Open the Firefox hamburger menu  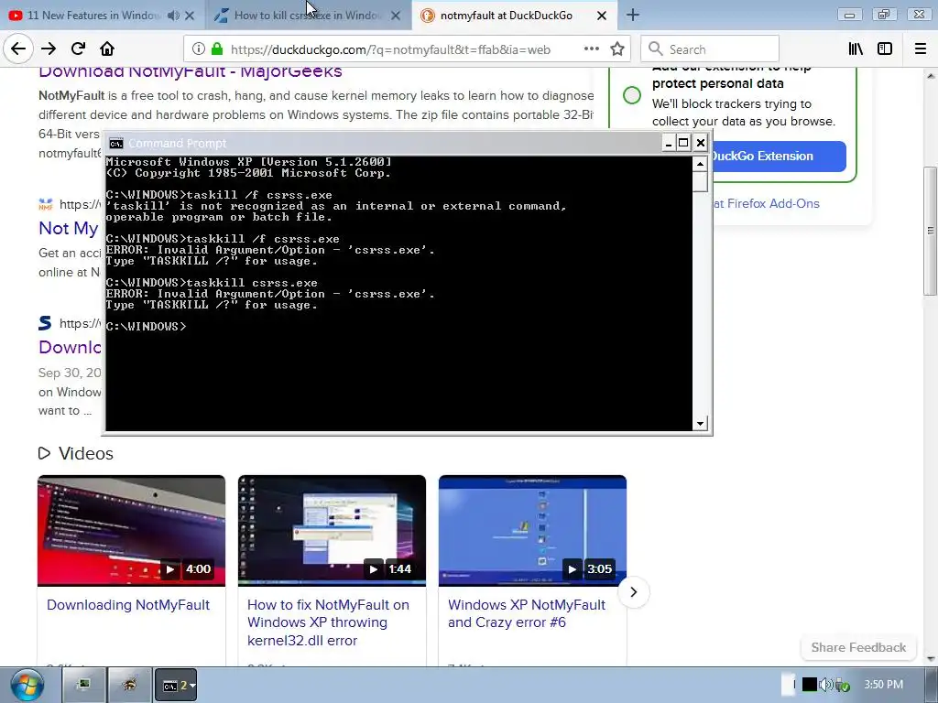pos(921,49)
